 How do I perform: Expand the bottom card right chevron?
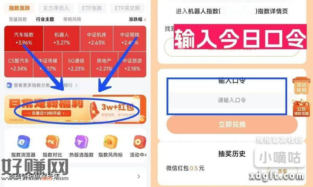pos(139,176)
